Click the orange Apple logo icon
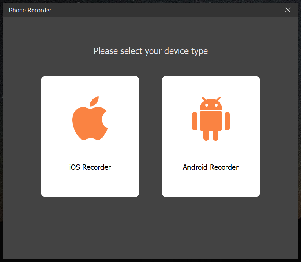Image resolution: width=301 pixels, height=262 pixels. tap(90, 118)
